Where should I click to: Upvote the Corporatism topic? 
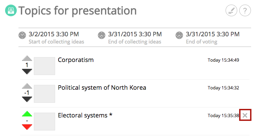click(x=27, y=58)
